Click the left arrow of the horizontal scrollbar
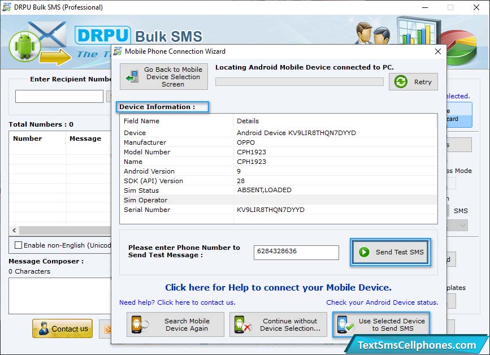This screenshot has height=355, width=490. (14, 231)
